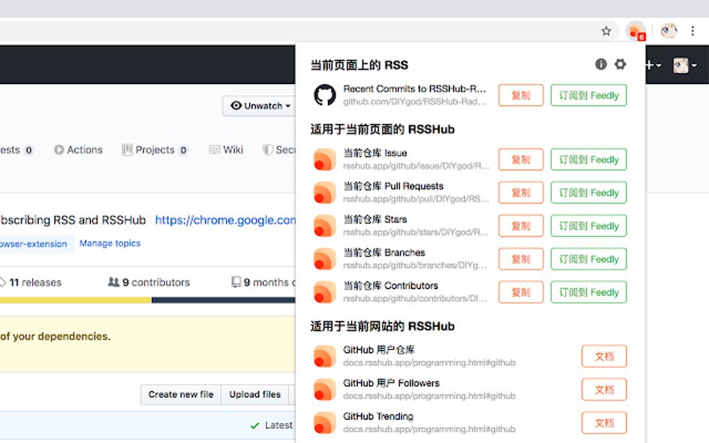The image size is (709, 443).
Task: Click 订阅到 Feedly for Recent Commits
Action: (x=589, y=95)
